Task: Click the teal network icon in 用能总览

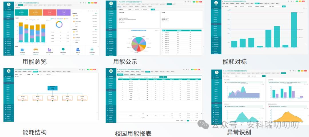Action: click(92, 49)
